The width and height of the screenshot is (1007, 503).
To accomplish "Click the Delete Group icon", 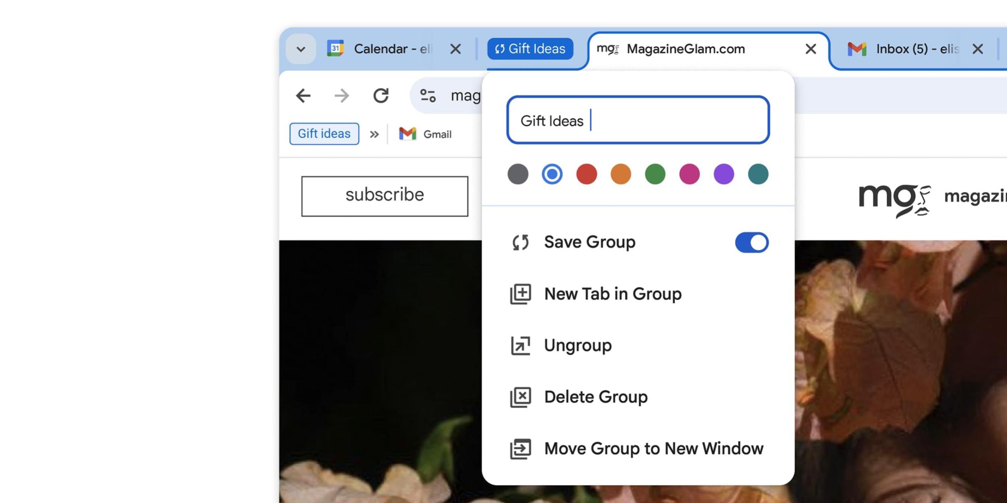I will 520,396.
